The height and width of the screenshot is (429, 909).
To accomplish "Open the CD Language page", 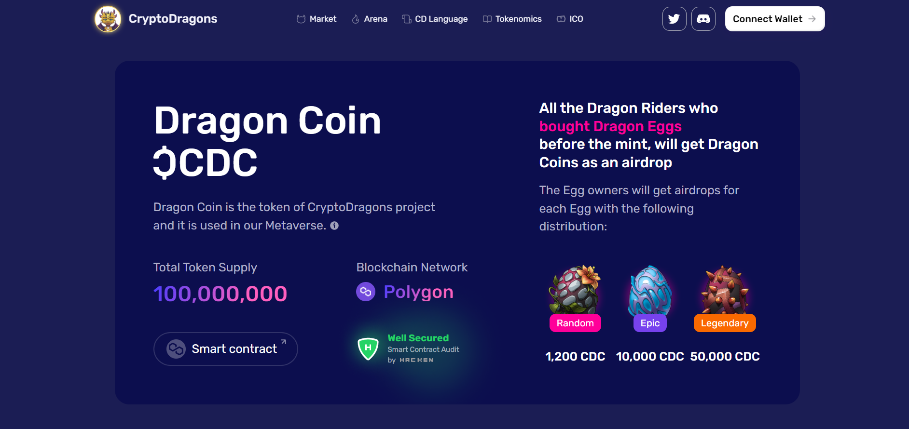I will [435, 19].
